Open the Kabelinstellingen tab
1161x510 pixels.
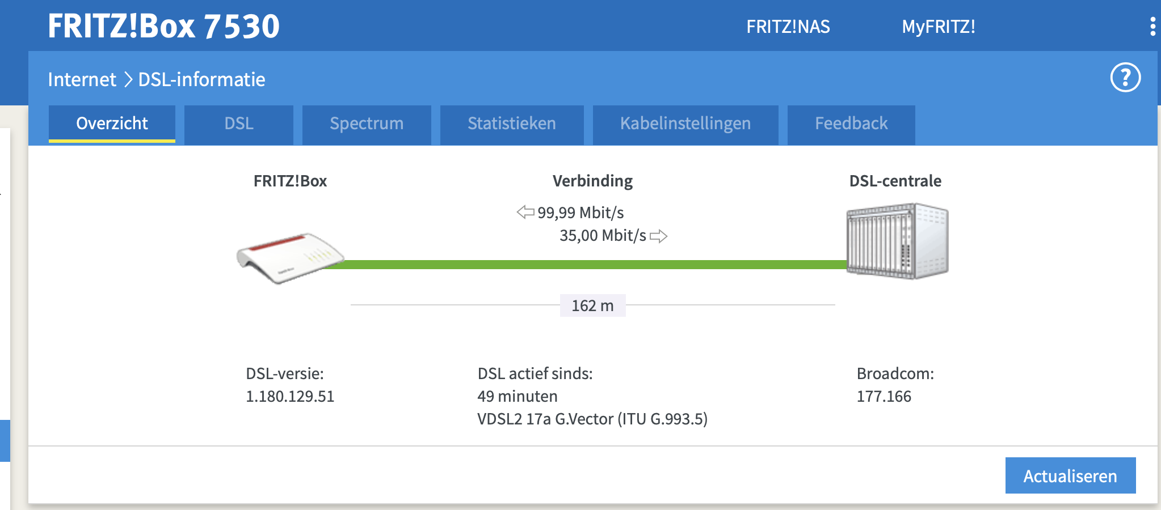click(685, 124)
